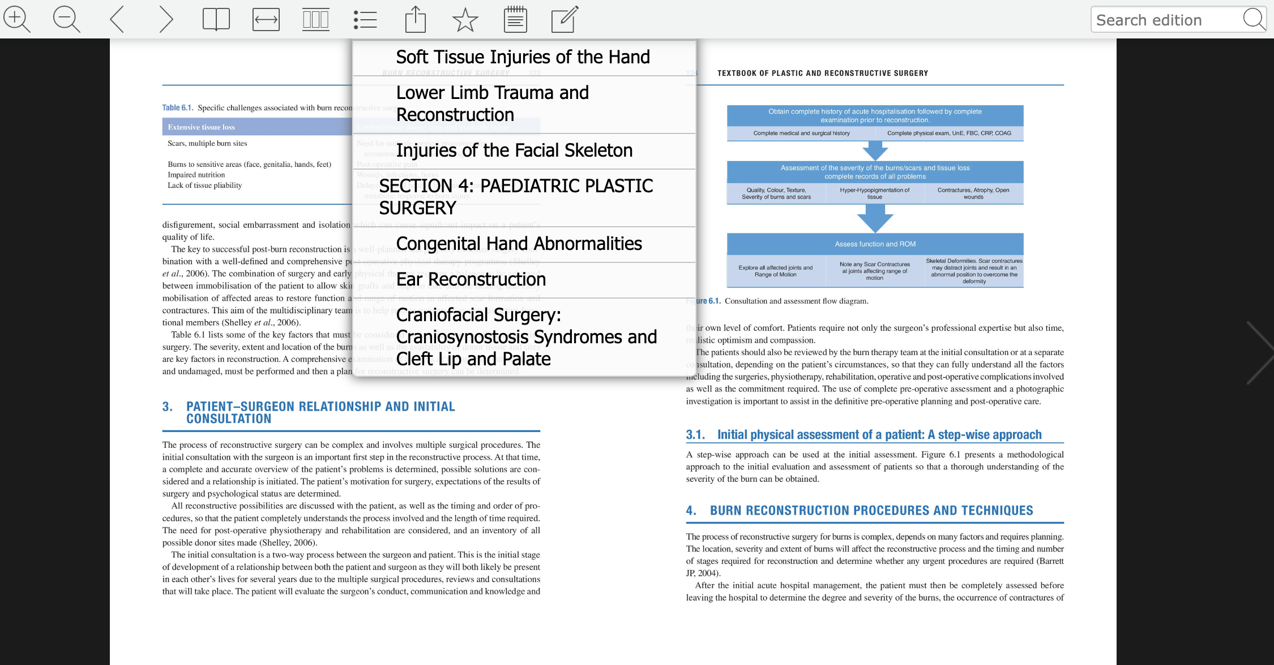This screenshot has height=665, width=1274.
Task: Click 'Burns to sensitive areas' table row
Action: pos(249,165)
